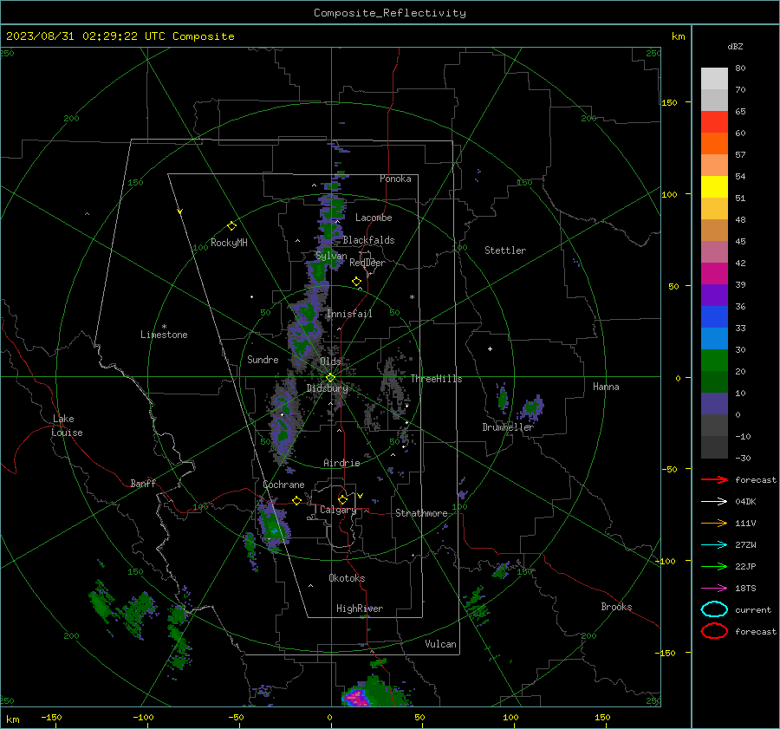Click the Airdrie city label
The width and height of the screenshot is (780, 729).
tap(341, 463)
